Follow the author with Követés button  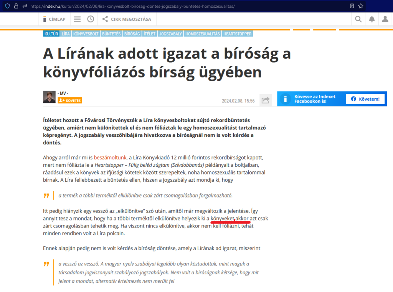(70, 101)
